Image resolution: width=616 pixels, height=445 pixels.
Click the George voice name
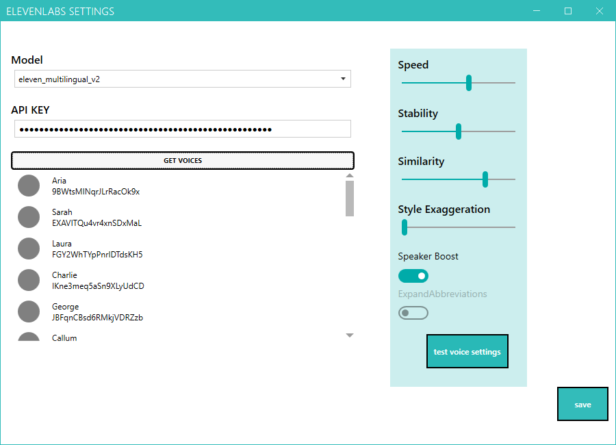[65, 307]
